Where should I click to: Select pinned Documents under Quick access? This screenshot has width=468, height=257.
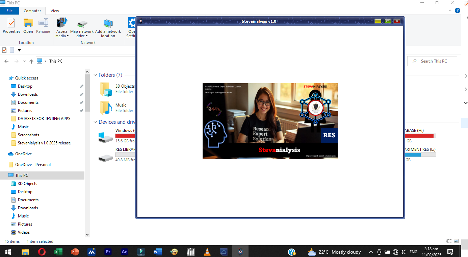pos(28,102)
